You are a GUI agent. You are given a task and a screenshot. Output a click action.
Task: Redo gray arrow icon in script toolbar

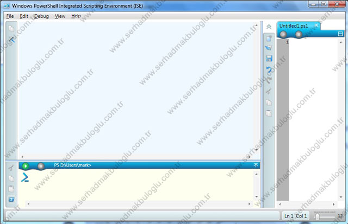(269, 80)
